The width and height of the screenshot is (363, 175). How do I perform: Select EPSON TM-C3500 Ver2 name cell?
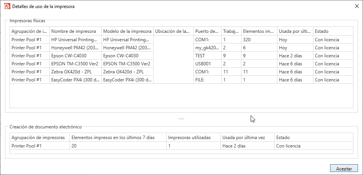(76, 64)
